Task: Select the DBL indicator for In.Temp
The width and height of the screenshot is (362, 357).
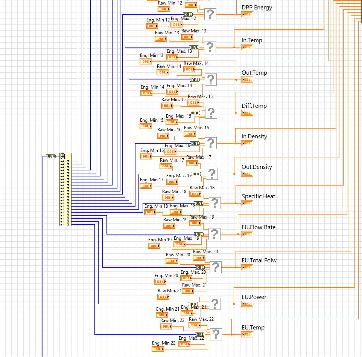Action: point(247,47)
